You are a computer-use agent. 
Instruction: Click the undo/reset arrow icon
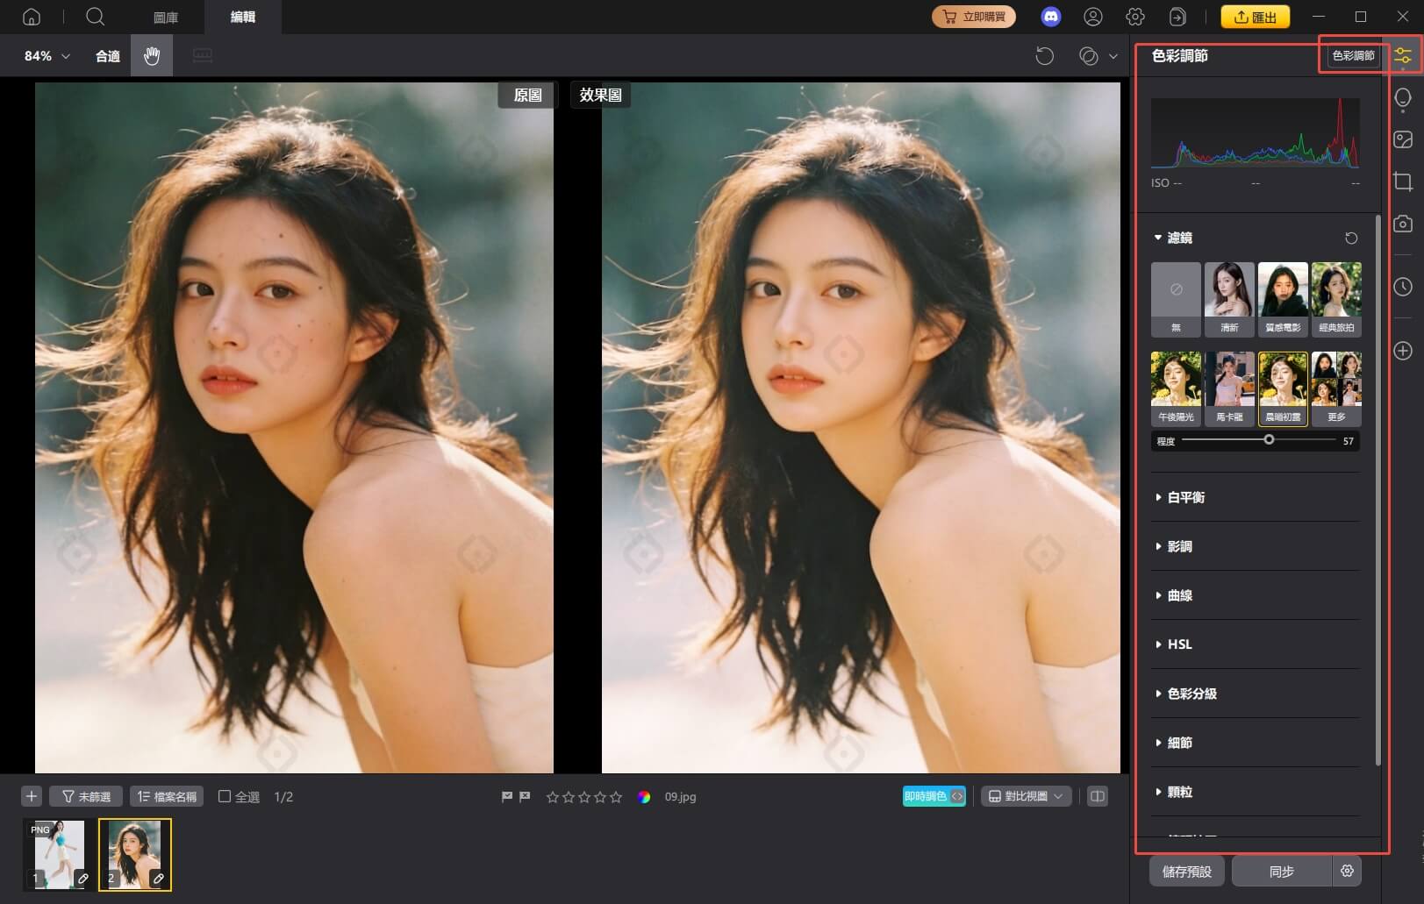click(x=1044, y=56)
